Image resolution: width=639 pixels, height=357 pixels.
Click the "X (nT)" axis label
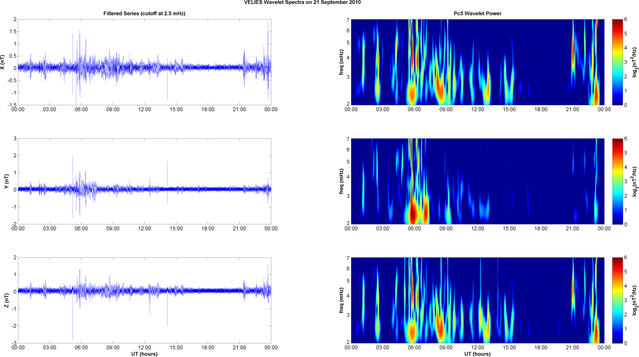[3, 62]
